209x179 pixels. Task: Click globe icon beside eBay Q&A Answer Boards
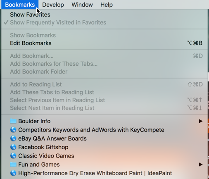13,138
